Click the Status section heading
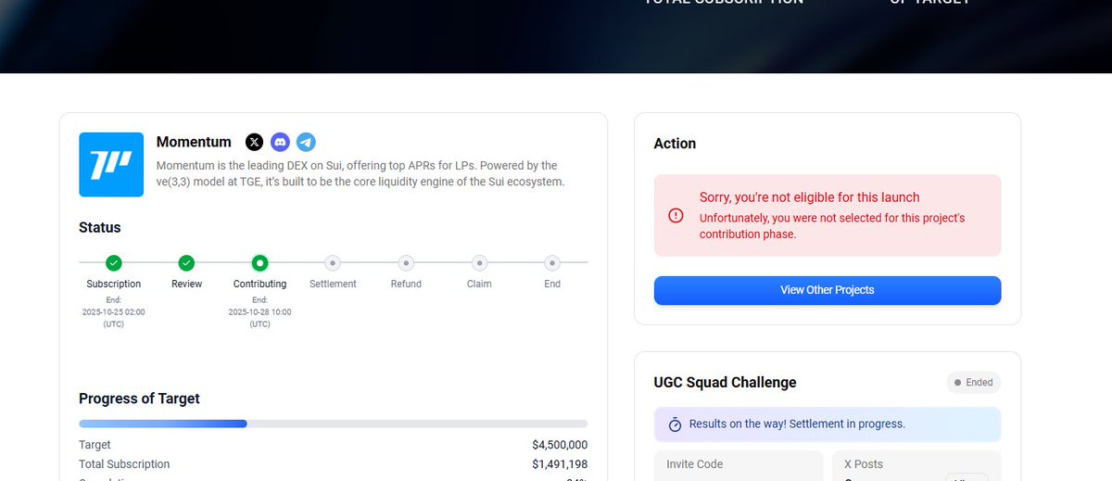The width and height of the screenshot is (1112, 481). click(100, 228)
